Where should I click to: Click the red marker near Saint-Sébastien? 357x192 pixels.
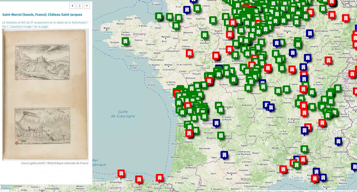tap(159, 178)
